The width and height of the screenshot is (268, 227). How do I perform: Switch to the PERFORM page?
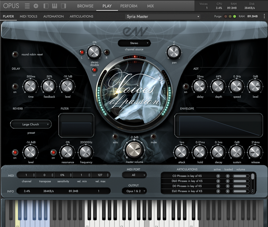tap(129, 6)
